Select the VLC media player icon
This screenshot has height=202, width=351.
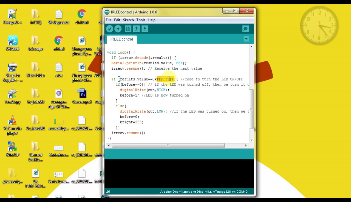pyautogui.click(x=12, y=125)
